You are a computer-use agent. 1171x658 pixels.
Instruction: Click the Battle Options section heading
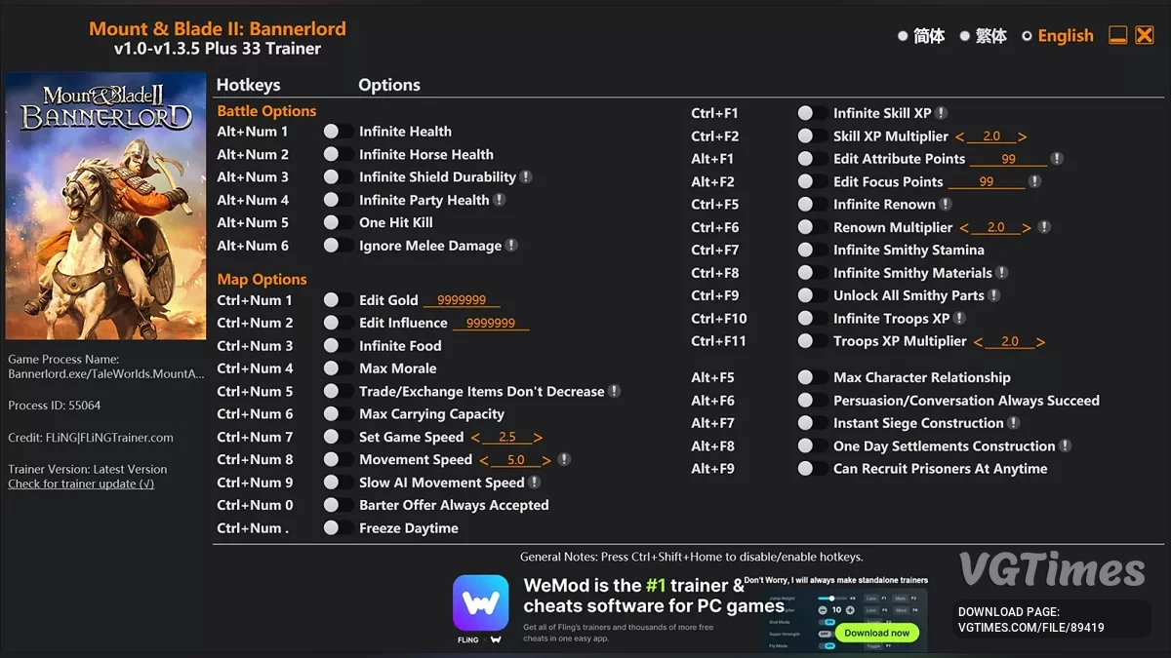(x=266, y=111)
